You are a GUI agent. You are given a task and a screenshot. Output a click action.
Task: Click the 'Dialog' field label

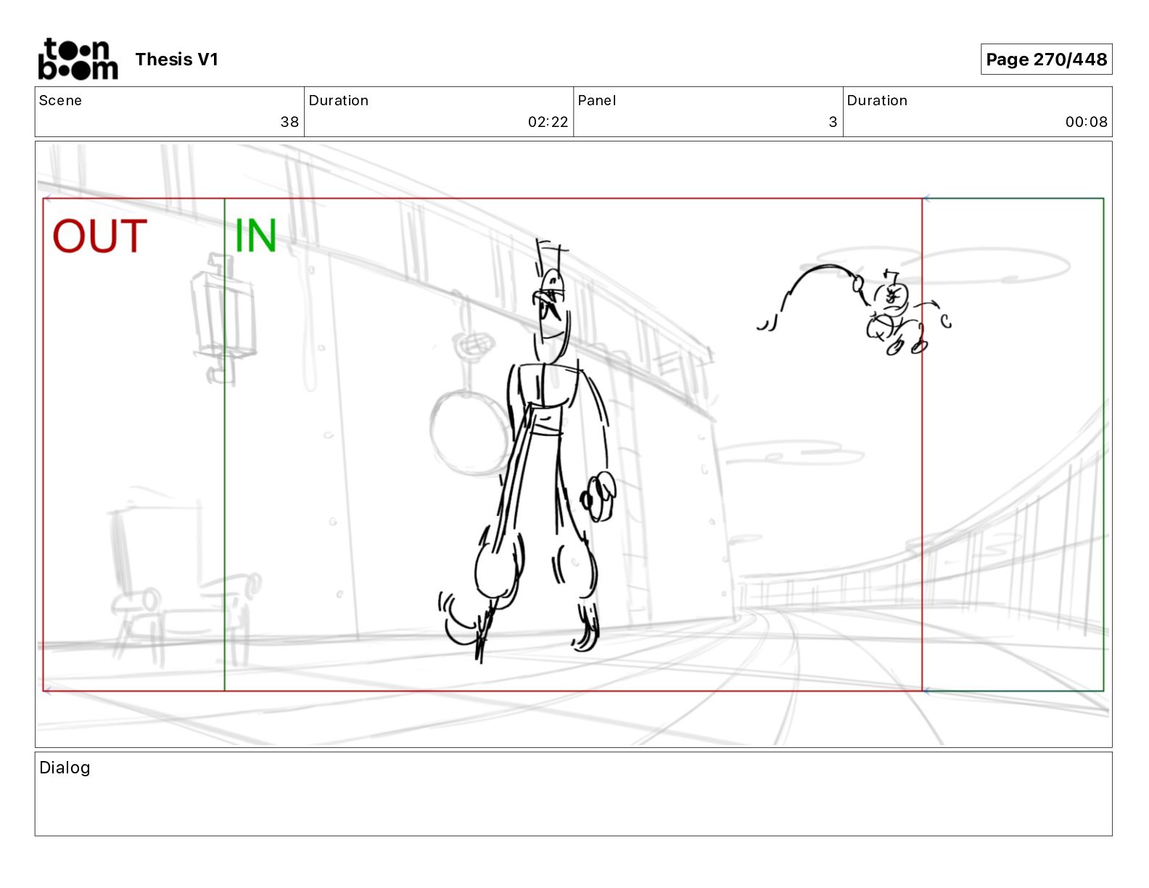click(x=65, y=768)
